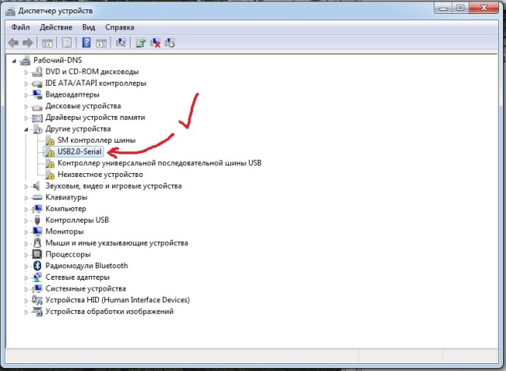
Task: Open the Файл menu
Action: pyautogui.click(x=20, y=26)
